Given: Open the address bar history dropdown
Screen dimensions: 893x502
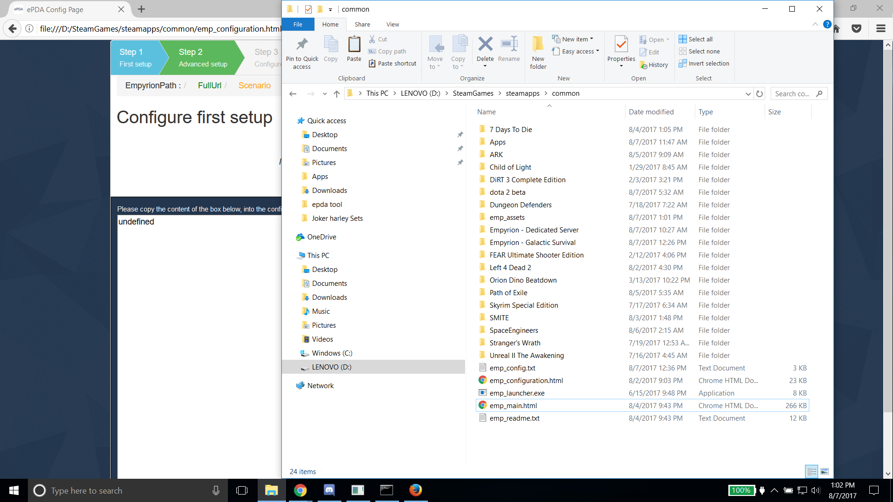Looking at the screenshot, I should tap(748, 93).
